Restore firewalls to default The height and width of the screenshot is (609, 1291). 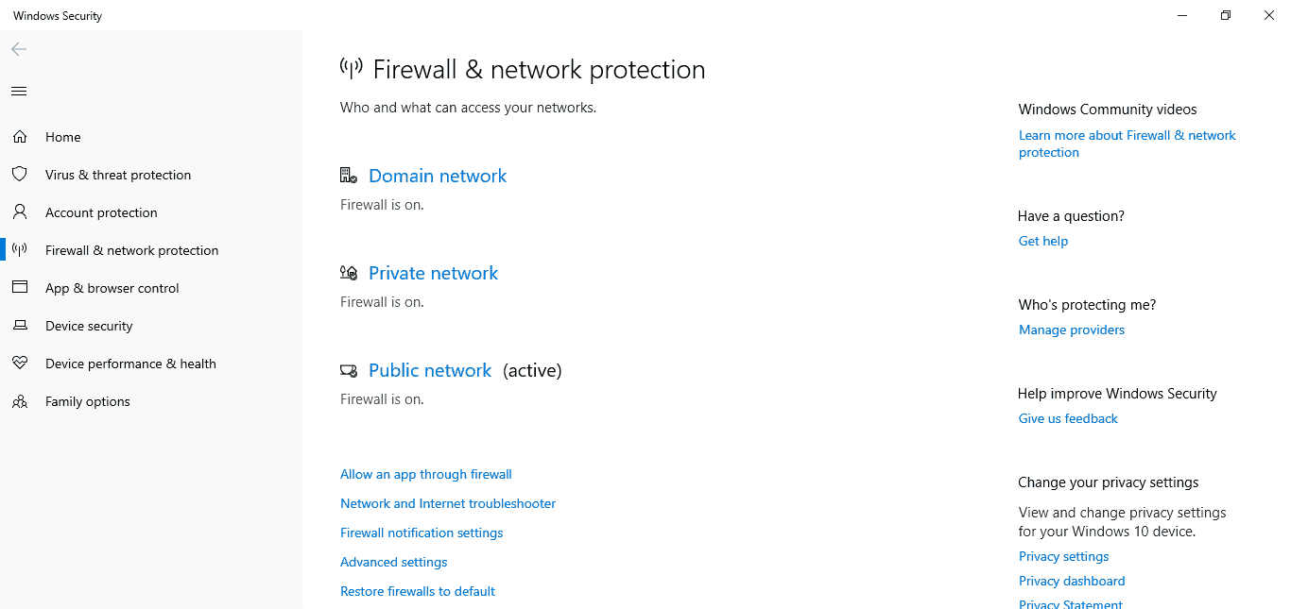pos(417,590)
